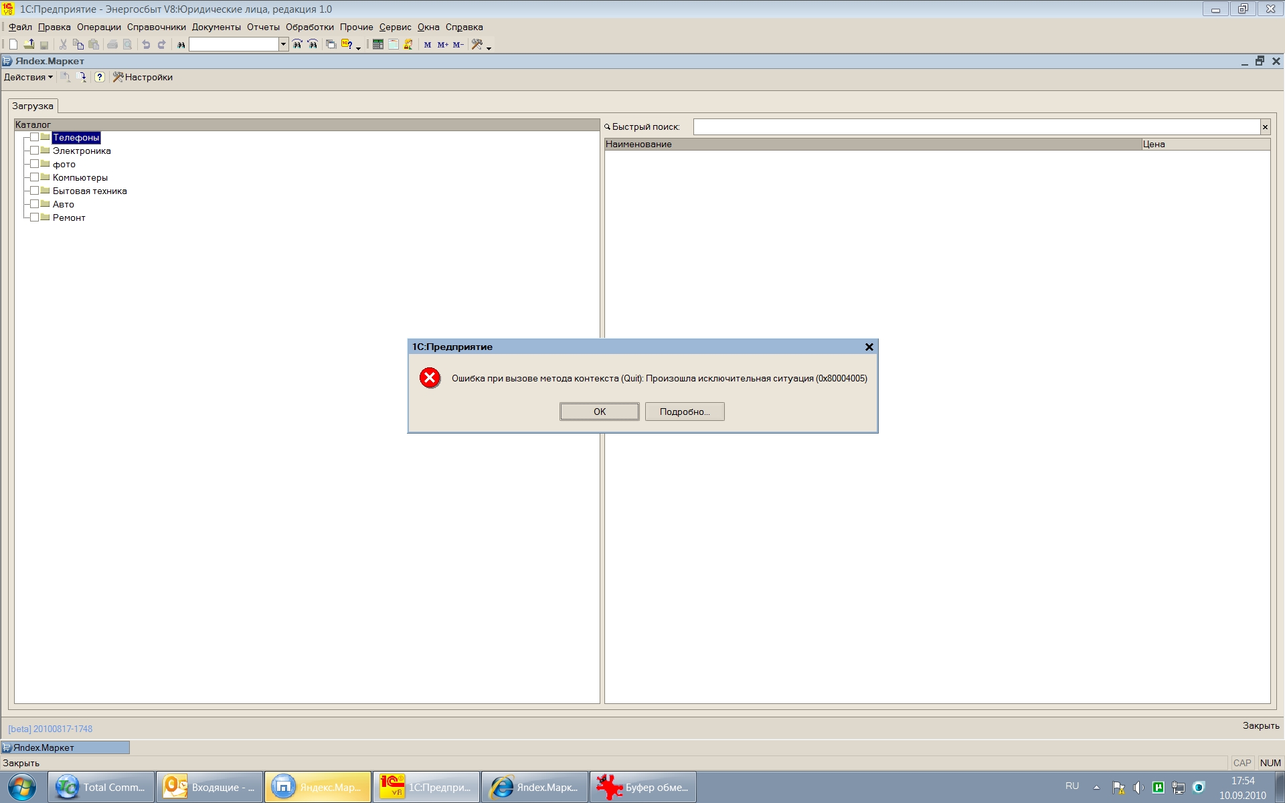The image size is (1285, 803).
Task: Click the Open file folder icon
Action: coord(29,45)
